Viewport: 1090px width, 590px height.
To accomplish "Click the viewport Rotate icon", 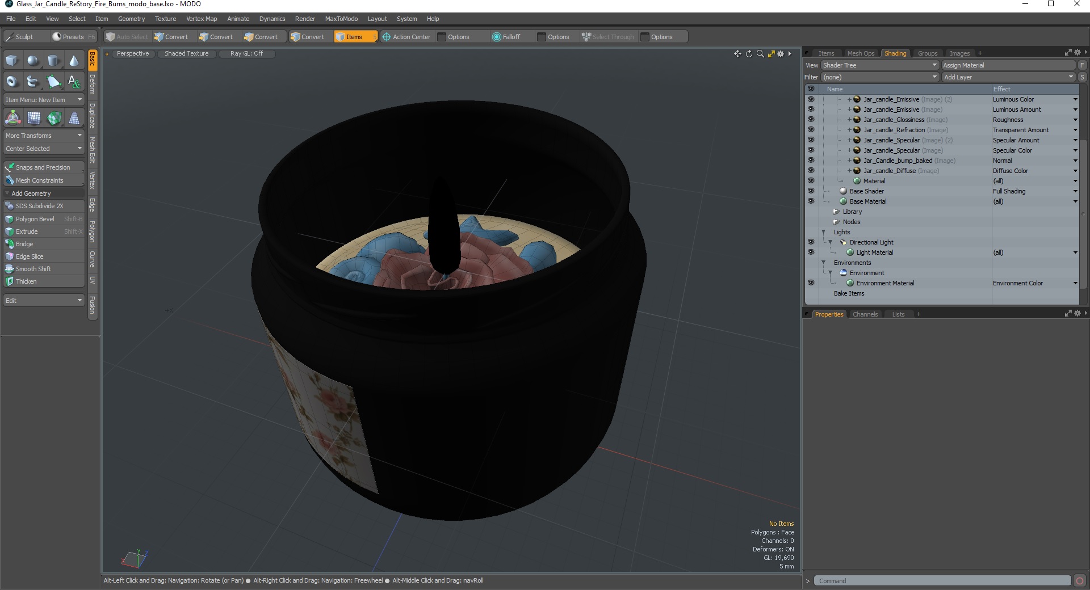I will pyautogui.click(x=749, y=54).
